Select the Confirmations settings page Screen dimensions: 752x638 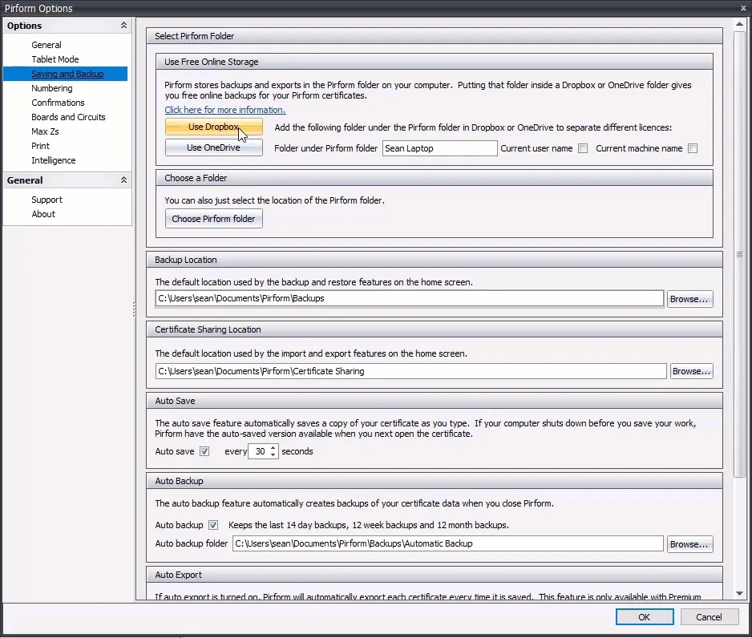[x=58, y=103]
